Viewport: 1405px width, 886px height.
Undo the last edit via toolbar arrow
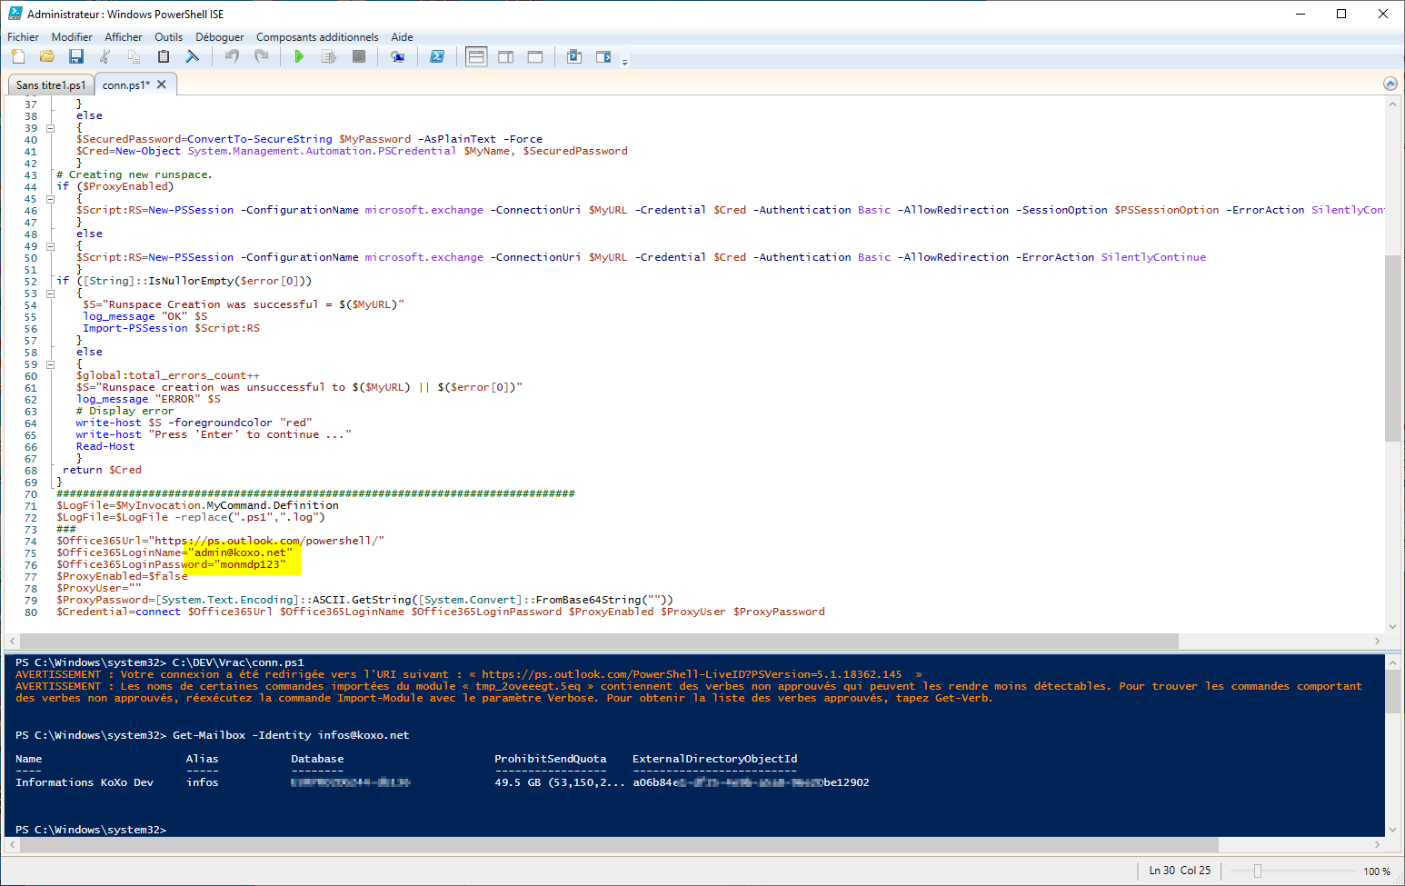[232, 56]
